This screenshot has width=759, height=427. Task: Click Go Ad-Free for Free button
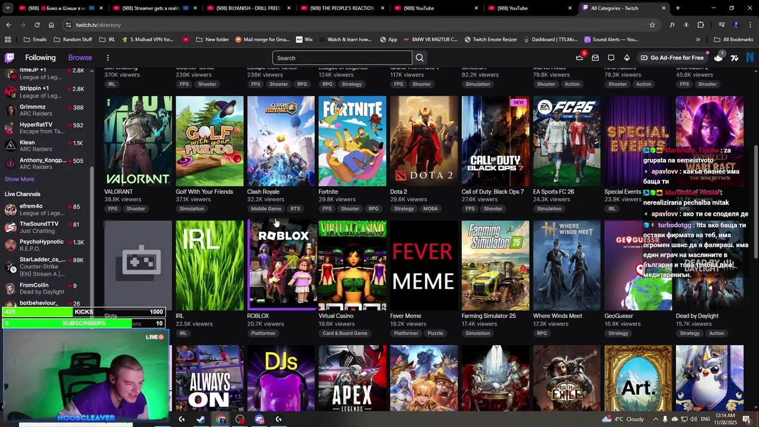point(672,58)
